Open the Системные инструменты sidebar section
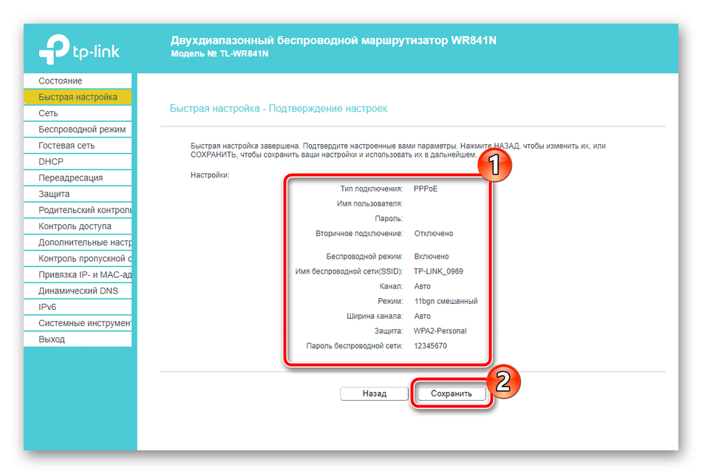Image resolution: width=702 pixels, height=474 pixels. point(84,323)
